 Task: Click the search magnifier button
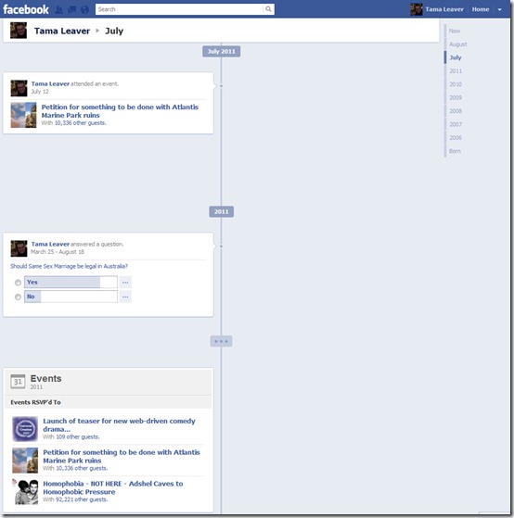[x=268, y=9]
